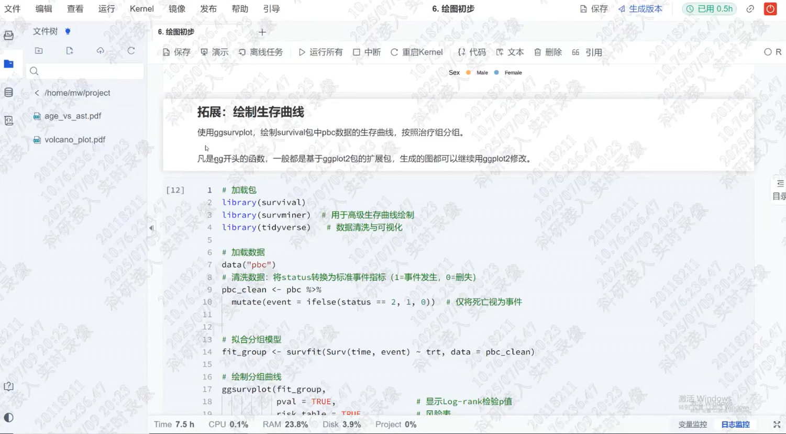Viewport: 786px width, 434px height.
Task: Click 引用 in the toolbar
Action: (x=587, y=52)
